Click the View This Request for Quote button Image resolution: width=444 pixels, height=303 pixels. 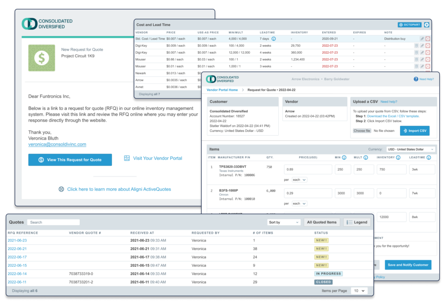70,160
